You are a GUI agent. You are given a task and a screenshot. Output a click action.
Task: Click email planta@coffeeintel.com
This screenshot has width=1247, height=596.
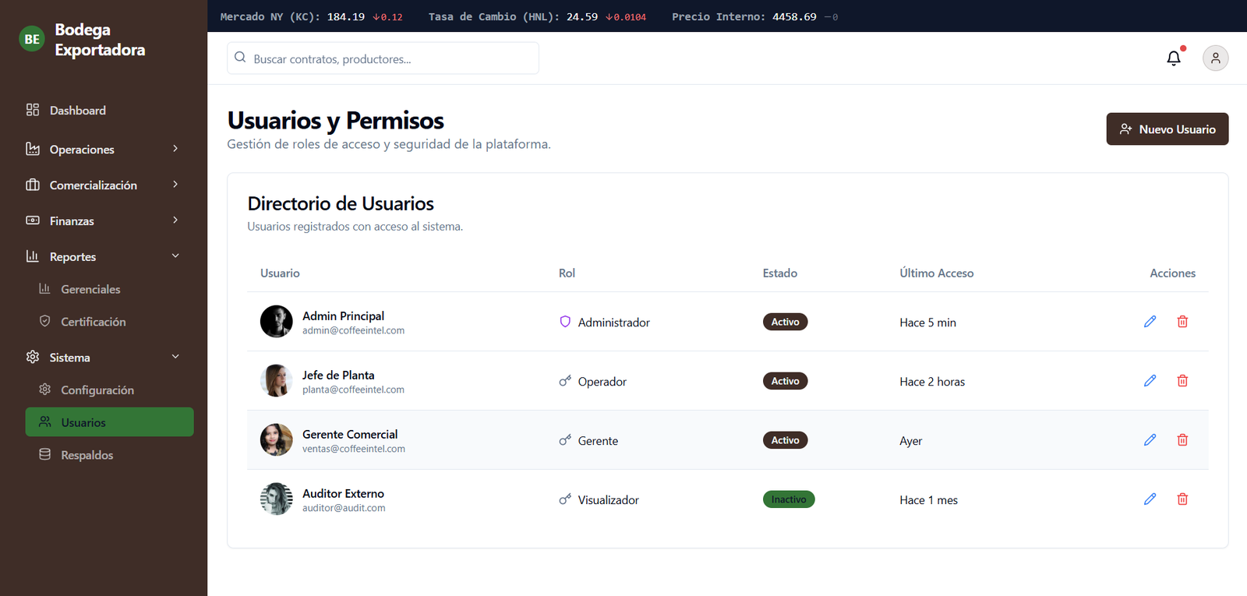click(x=353, y=390)
